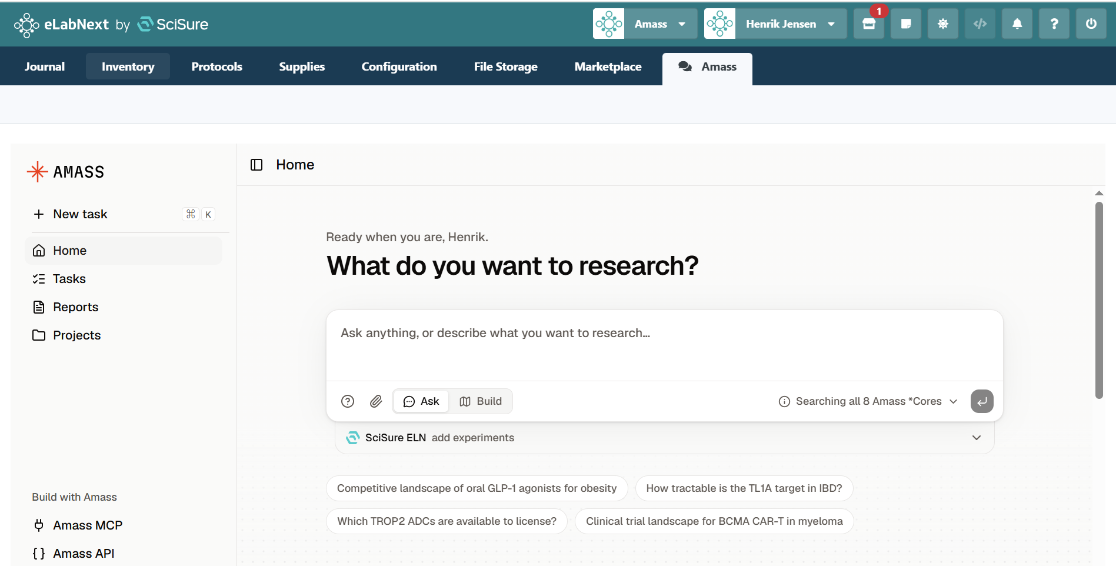Image resolution: width=1116 pixels, height=566 pixels.
Task: Choose the BCMA CAR-T myeloma suggestion
Action: 714,521
